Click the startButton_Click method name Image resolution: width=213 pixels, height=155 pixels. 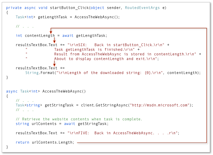(x=69, y=8)
